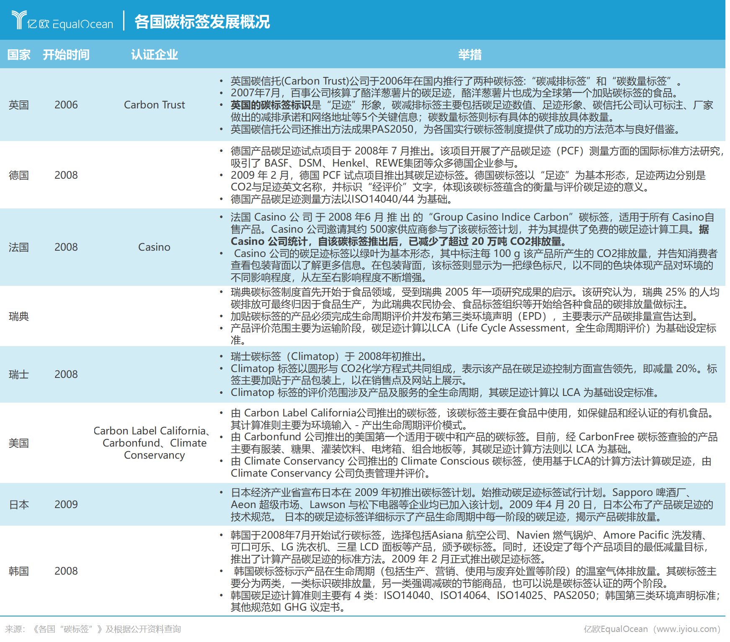Image resolution: width=730 pixels, height=642 pixels.
Task: Click the line 其他规范如 GHG 议定书
Action: 289,607
